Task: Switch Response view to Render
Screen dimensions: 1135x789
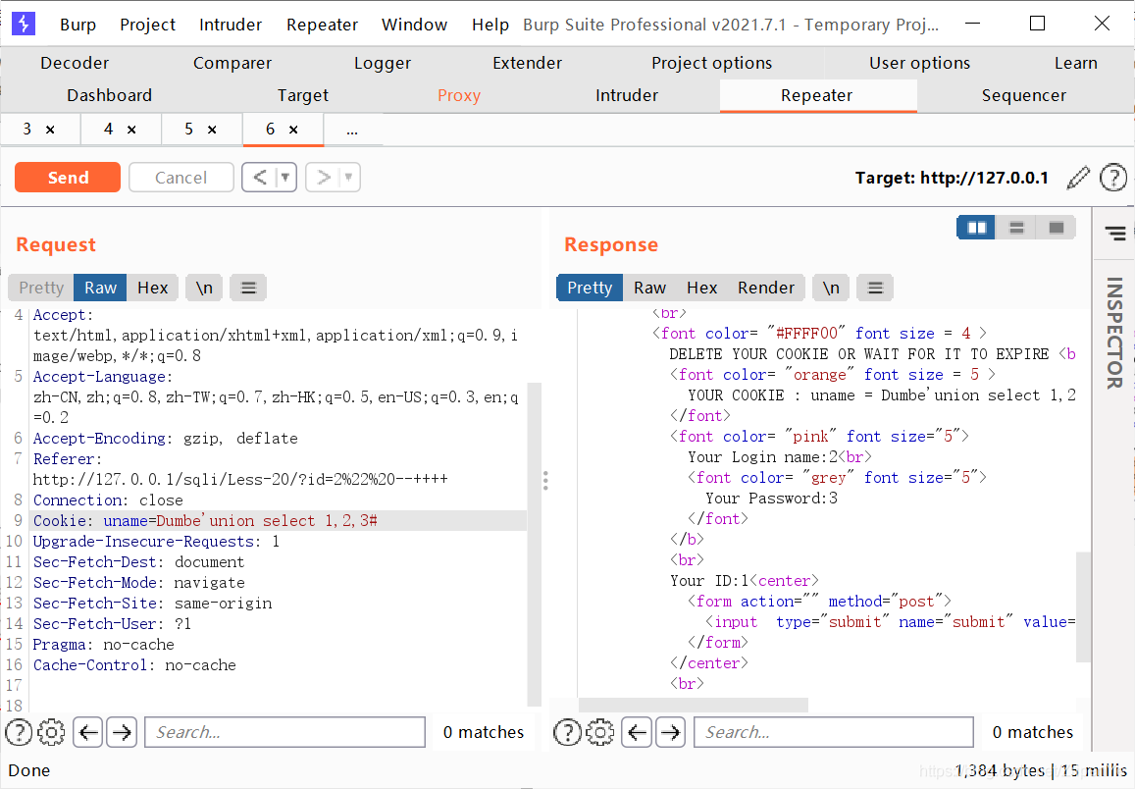Action: (x=766, y=288)
